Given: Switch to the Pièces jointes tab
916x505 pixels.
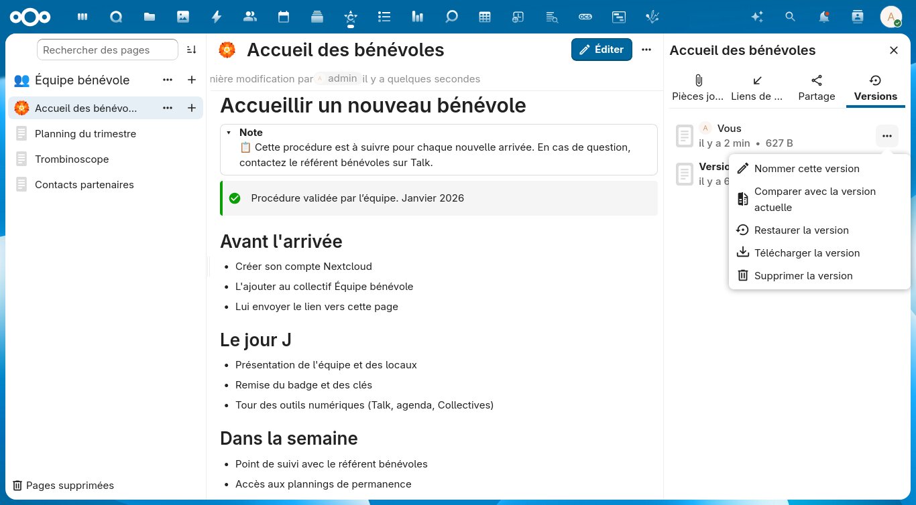Looking at the screenshot, I should [698, 88].
